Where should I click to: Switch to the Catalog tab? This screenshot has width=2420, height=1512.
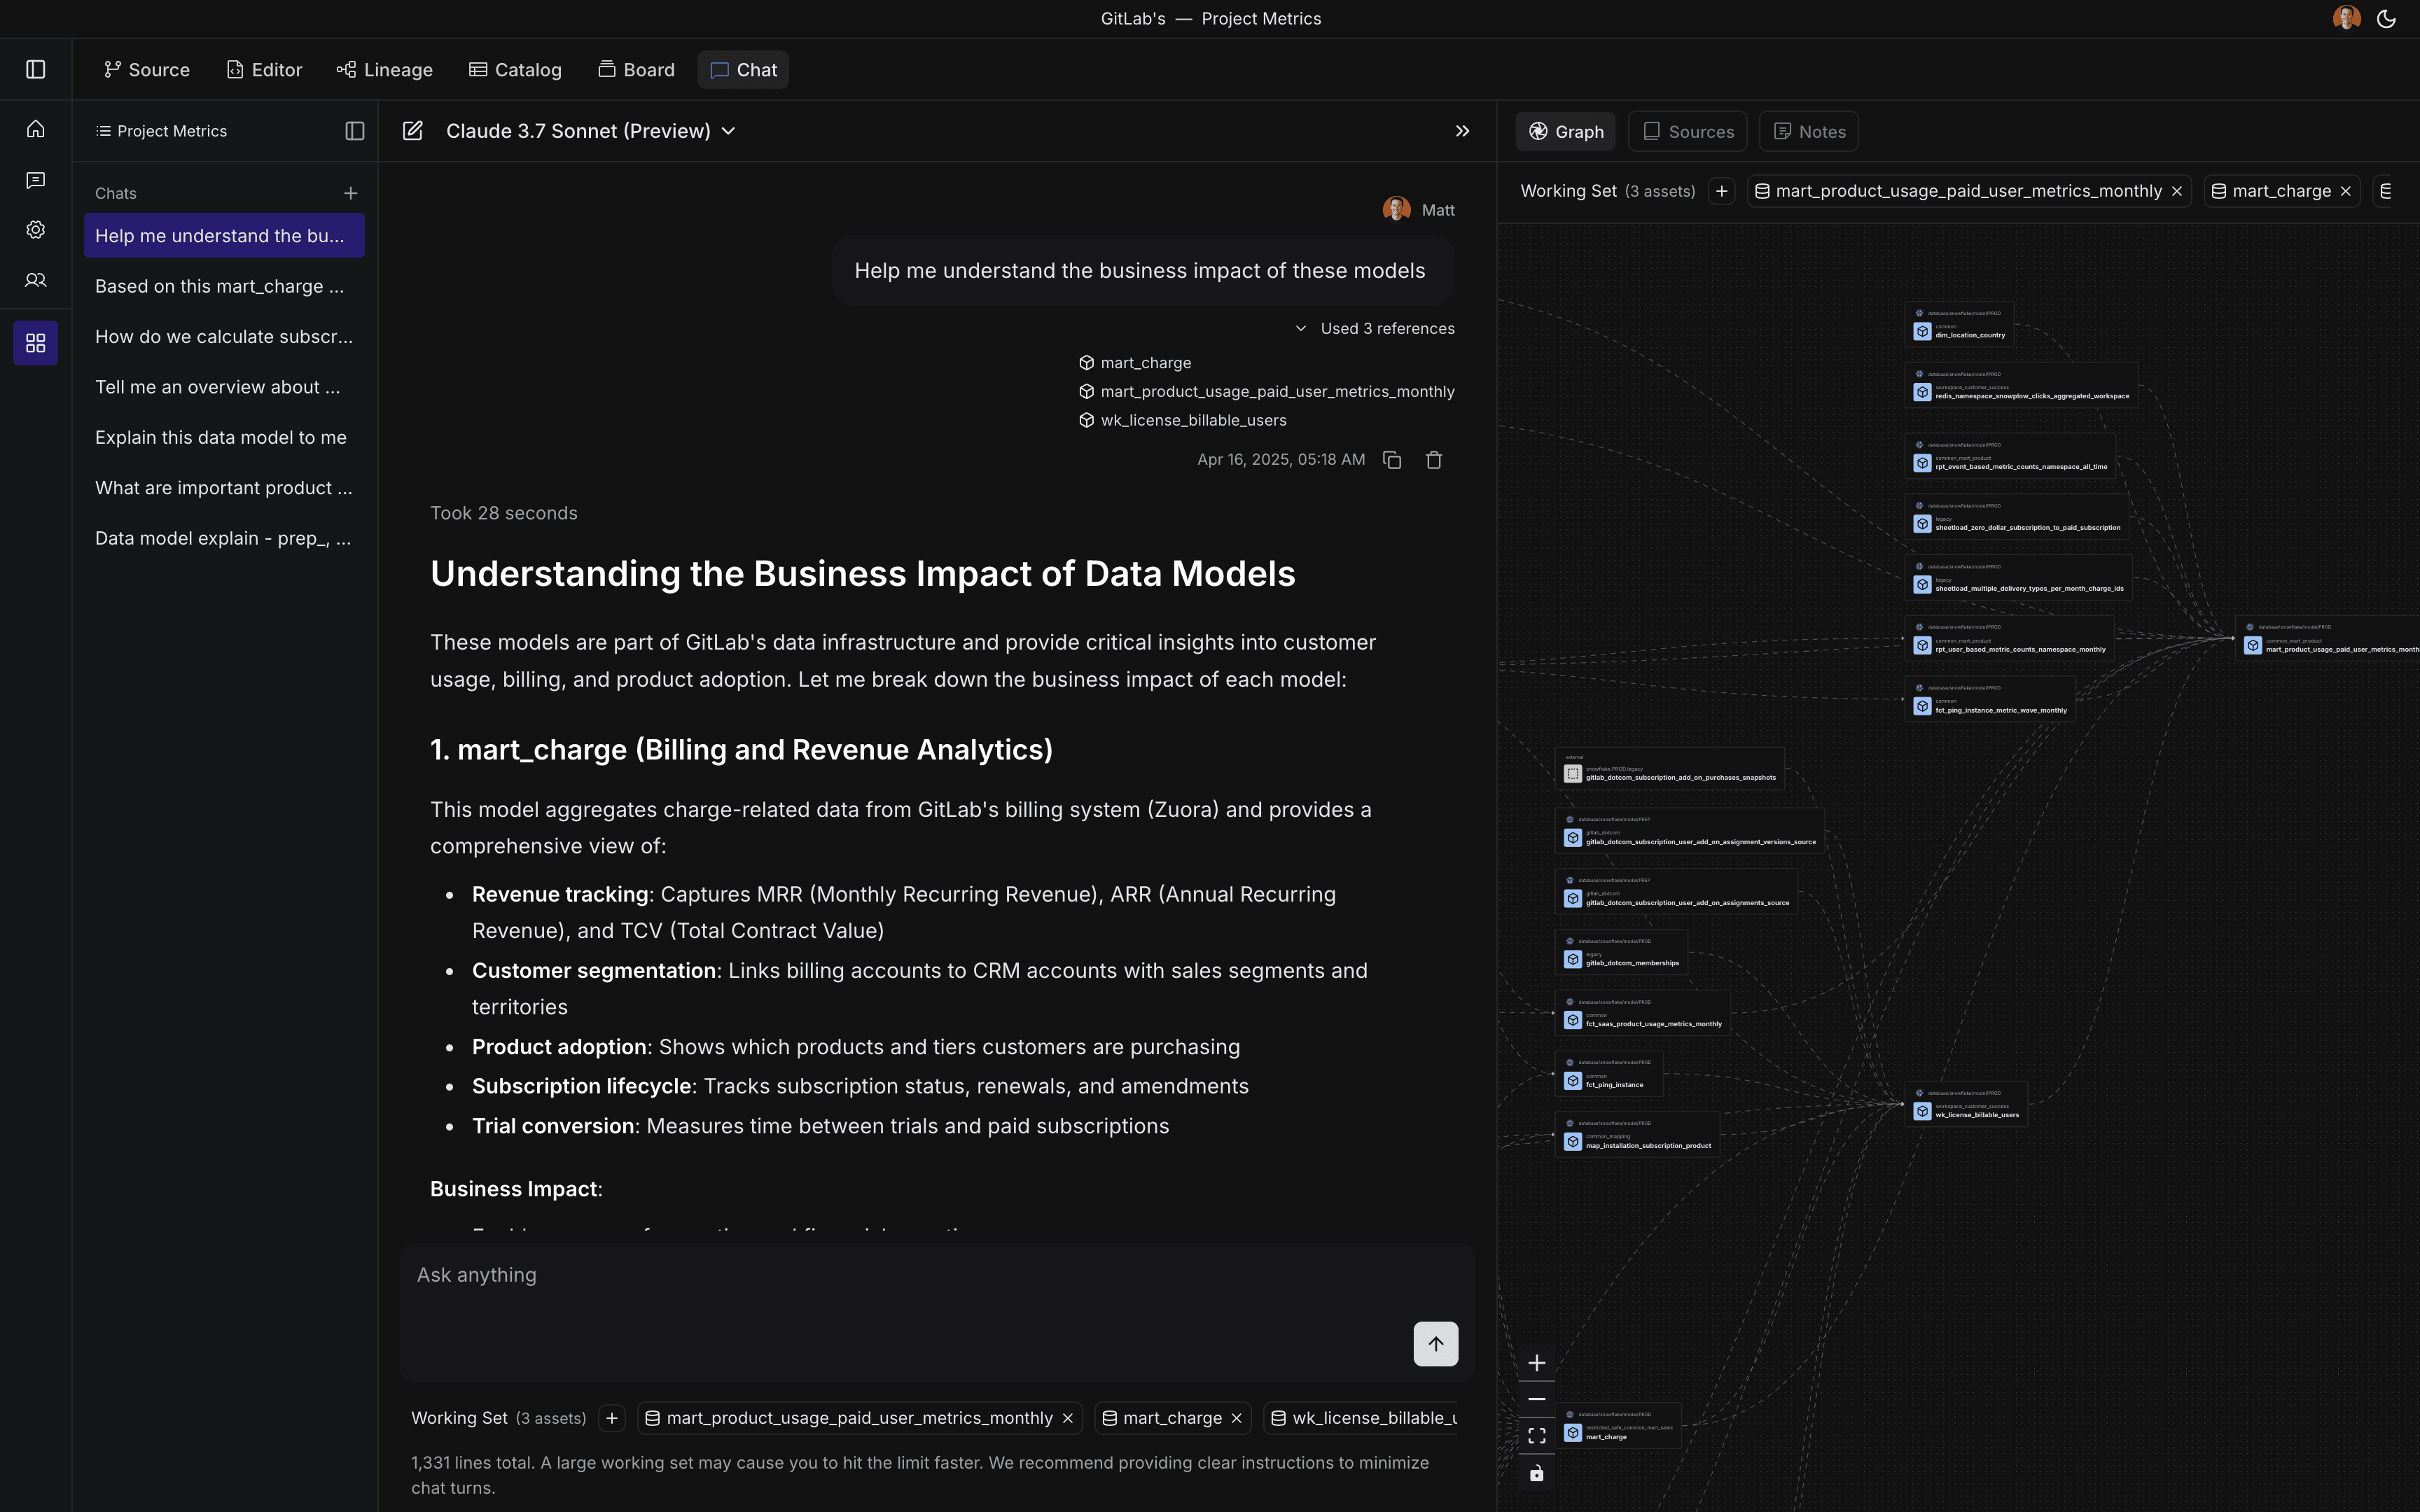coord(515,70)
